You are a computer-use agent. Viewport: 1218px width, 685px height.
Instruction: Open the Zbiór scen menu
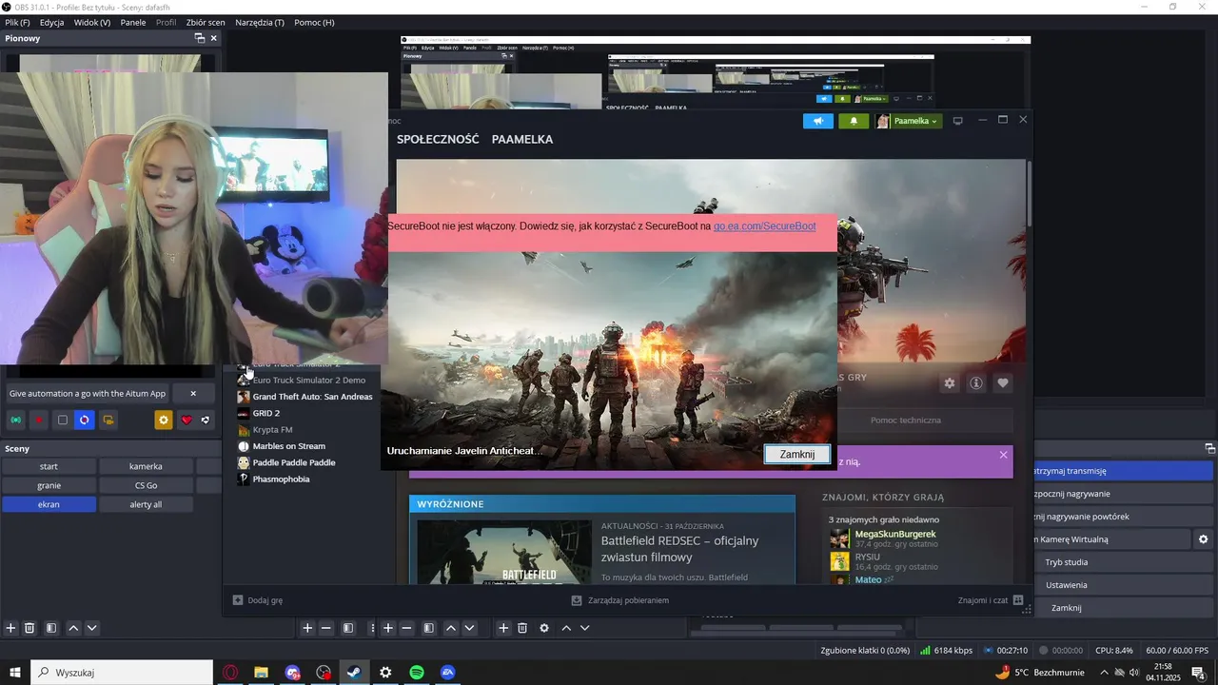(x=206, y=22)
